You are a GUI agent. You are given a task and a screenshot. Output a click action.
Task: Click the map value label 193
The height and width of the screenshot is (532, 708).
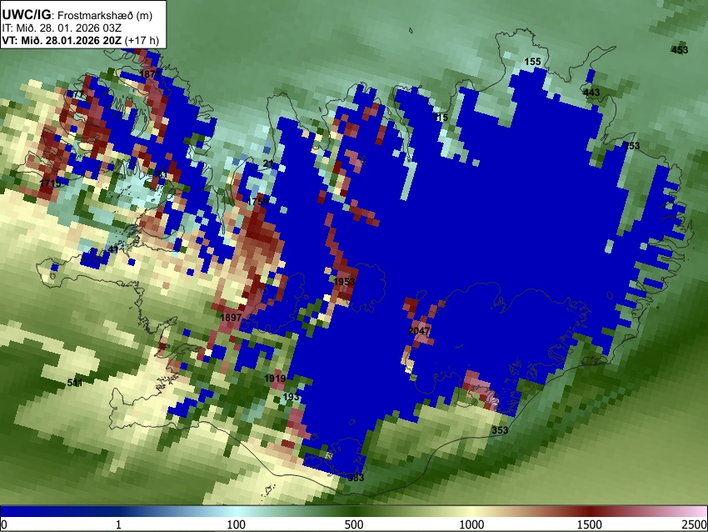[291, 397]
